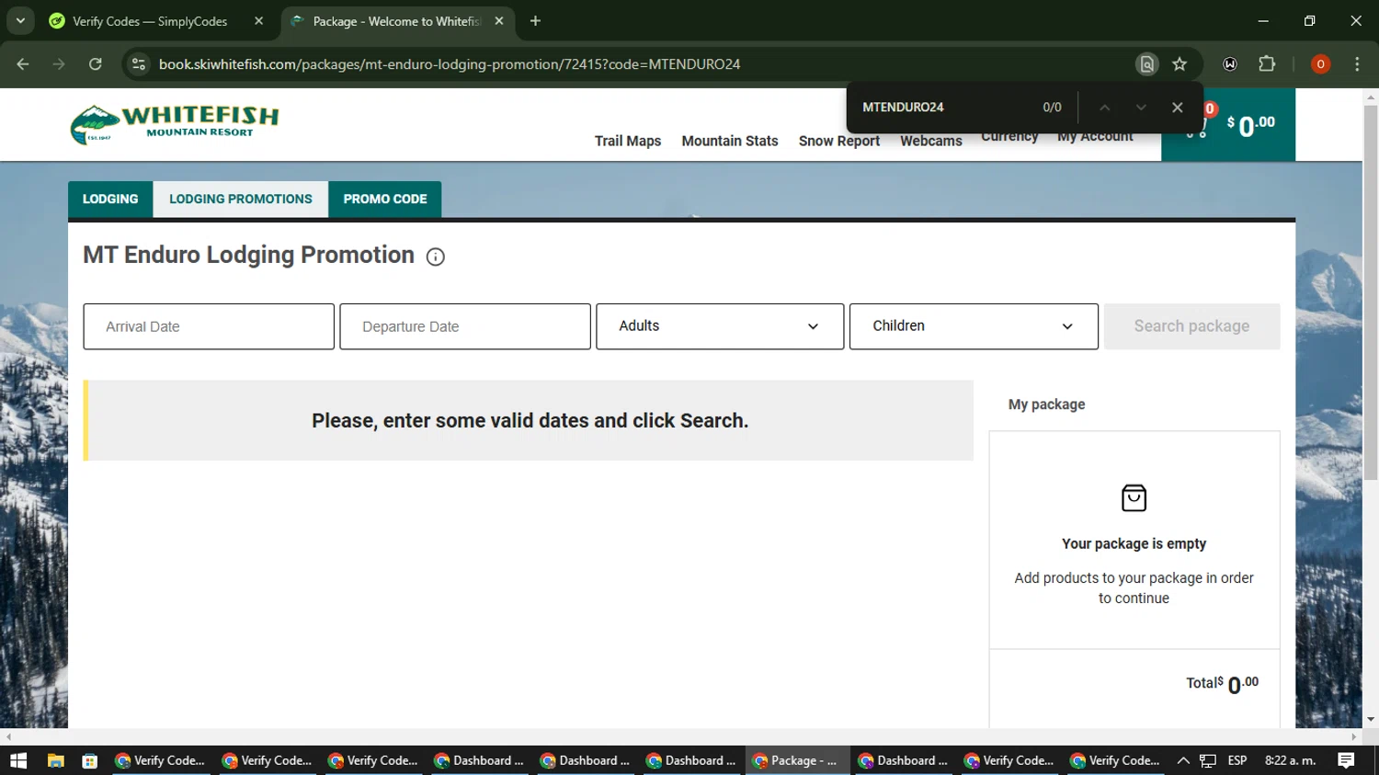This screenshot has height=775, width=1379.
Task: Click the Arrival Date field
Action: tap(209, 326)
